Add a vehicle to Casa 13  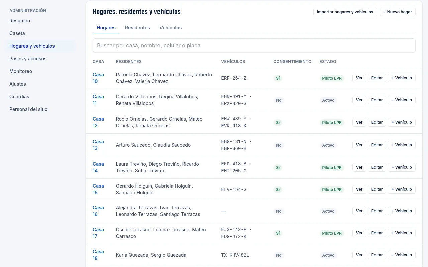(402, 145)
